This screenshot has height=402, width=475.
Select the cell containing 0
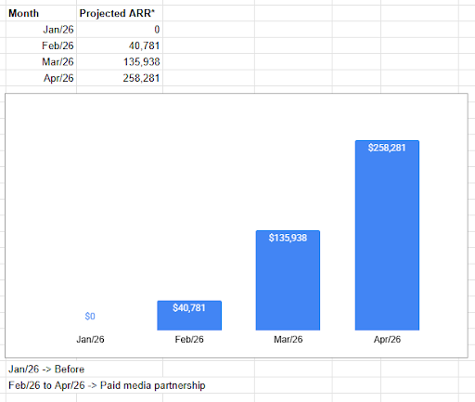tap(120, 30)
